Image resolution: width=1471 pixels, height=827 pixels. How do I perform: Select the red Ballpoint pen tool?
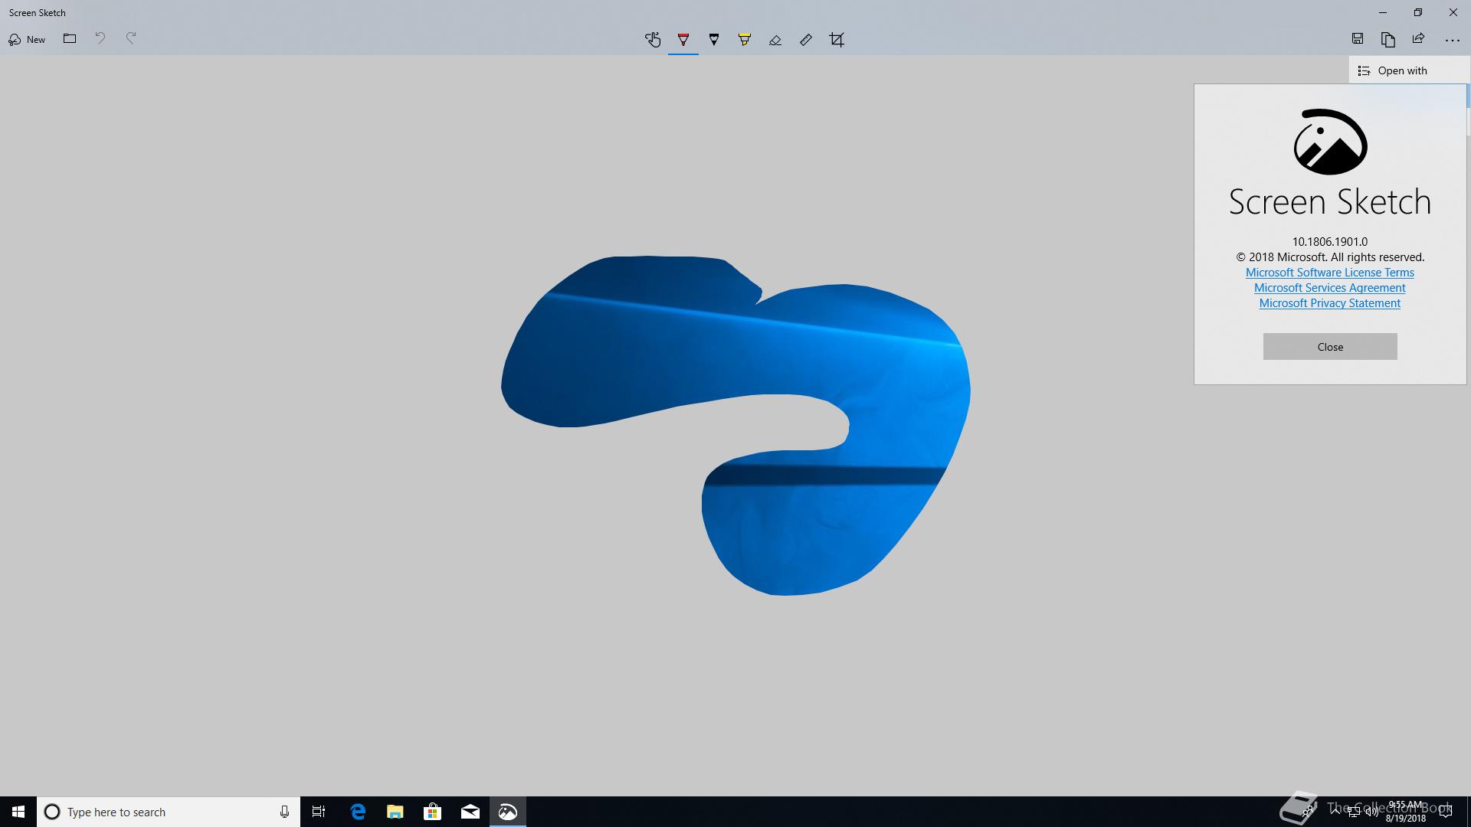683,40
